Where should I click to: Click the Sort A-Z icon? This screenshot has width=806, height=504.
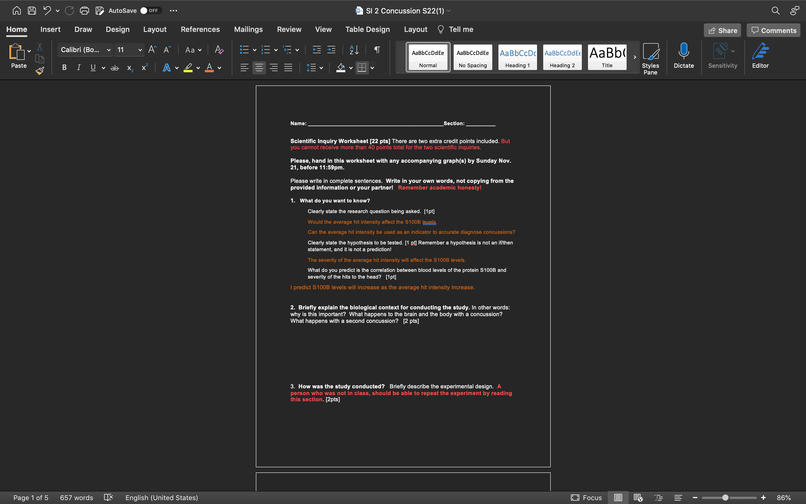click(x=354, y=50)
